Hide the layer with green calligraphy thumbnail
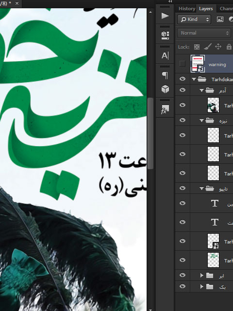 183,260
